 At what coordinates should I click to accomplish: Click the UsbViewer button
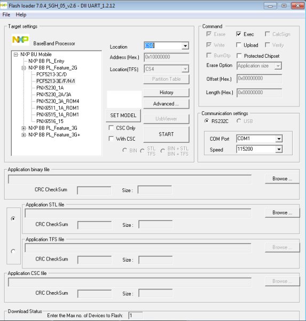166,119
